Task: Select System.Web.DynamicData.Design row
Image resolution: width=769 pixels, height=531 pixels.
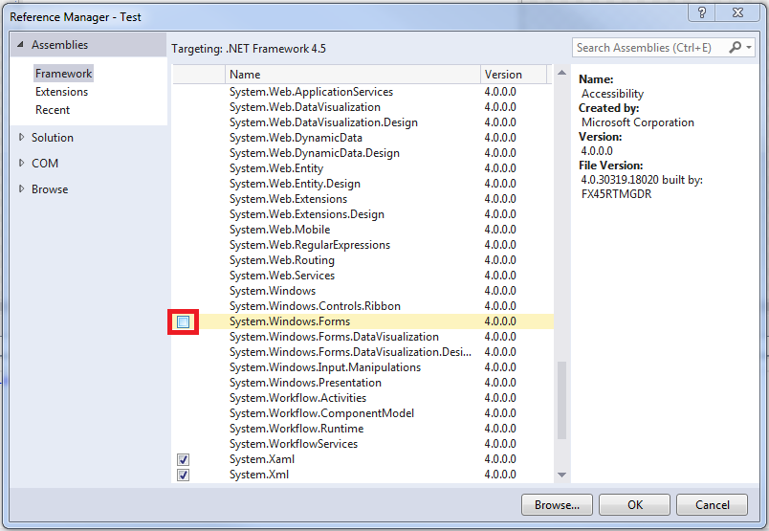Action: (x=363, y=153)
